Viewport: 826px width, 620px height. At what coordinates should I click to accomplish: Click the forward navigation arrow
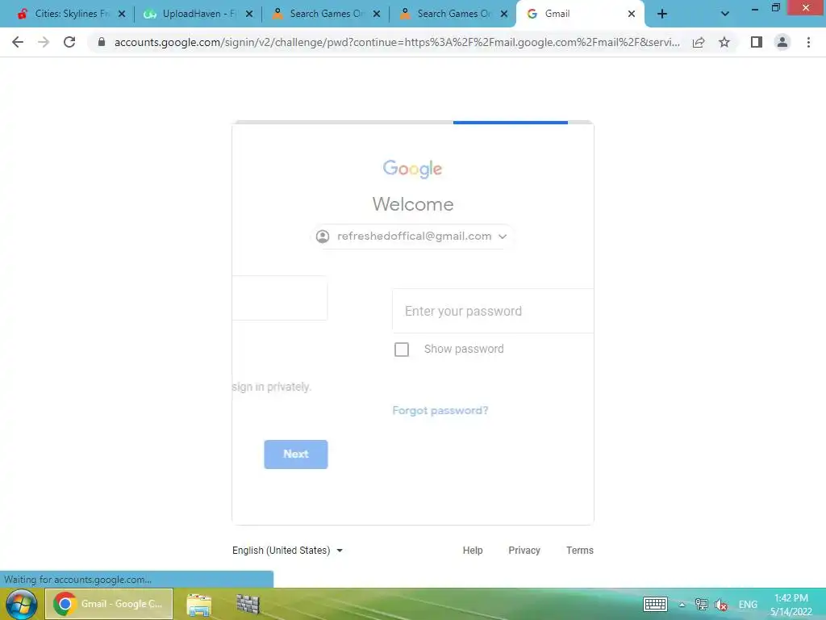(x=44, y=42)
